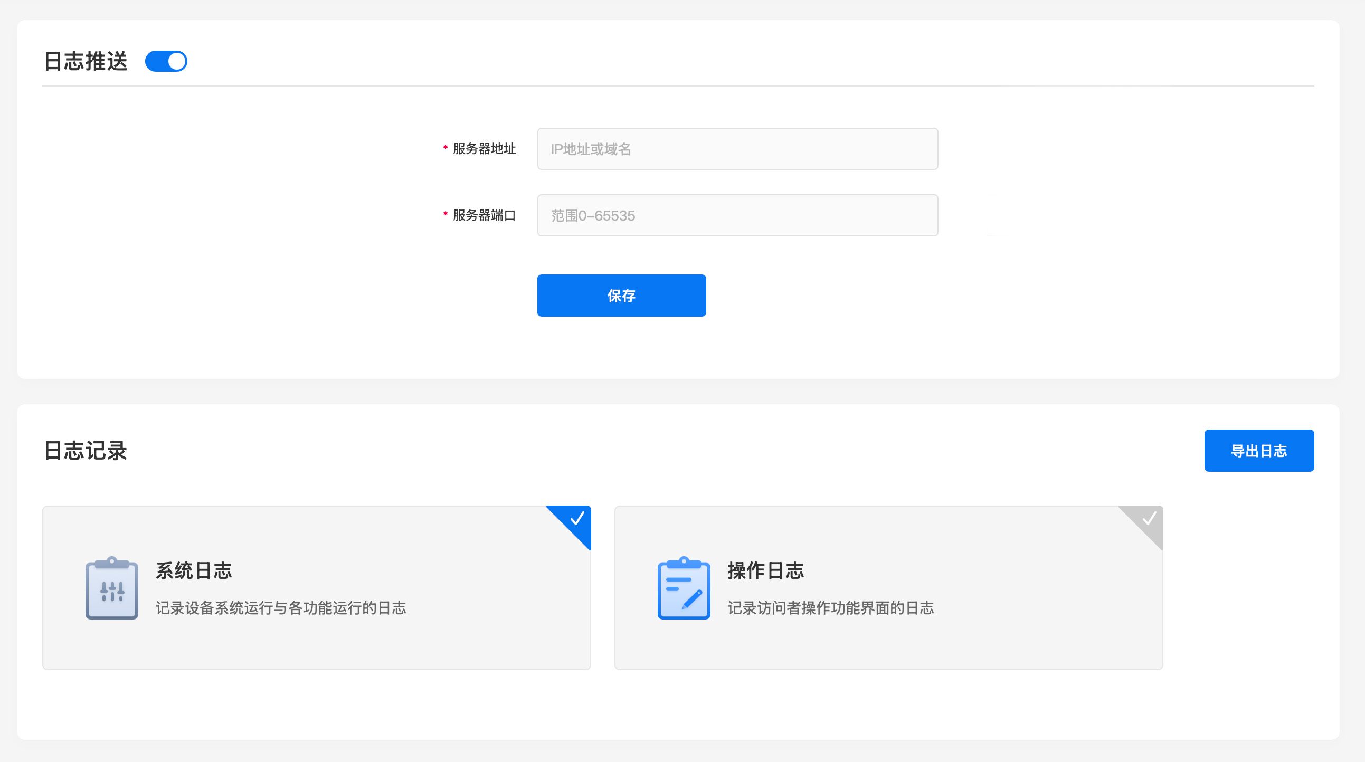Click description text under 操作日志
Screen dimensions: 1365x762
click(830, 608)
